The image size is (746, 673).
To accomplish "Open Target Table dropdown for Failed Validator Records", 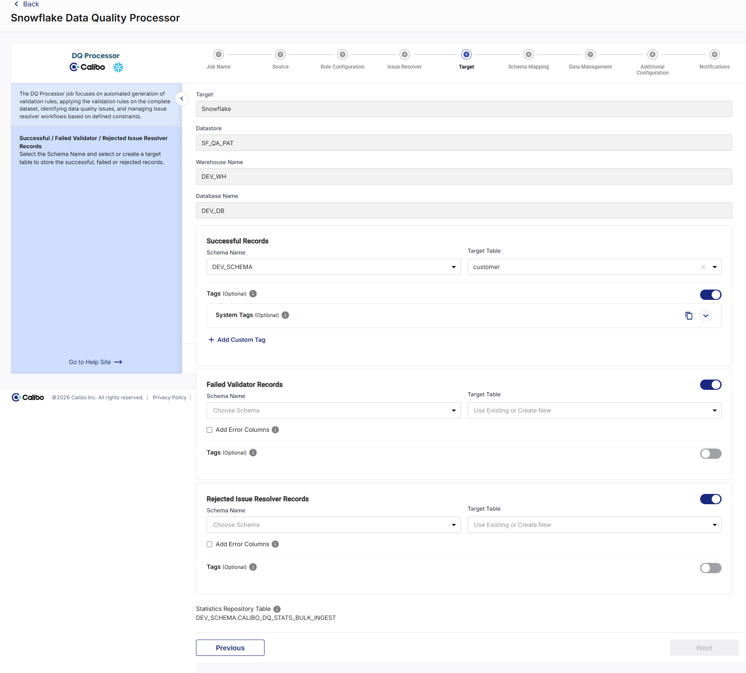I will pos(595,410).
